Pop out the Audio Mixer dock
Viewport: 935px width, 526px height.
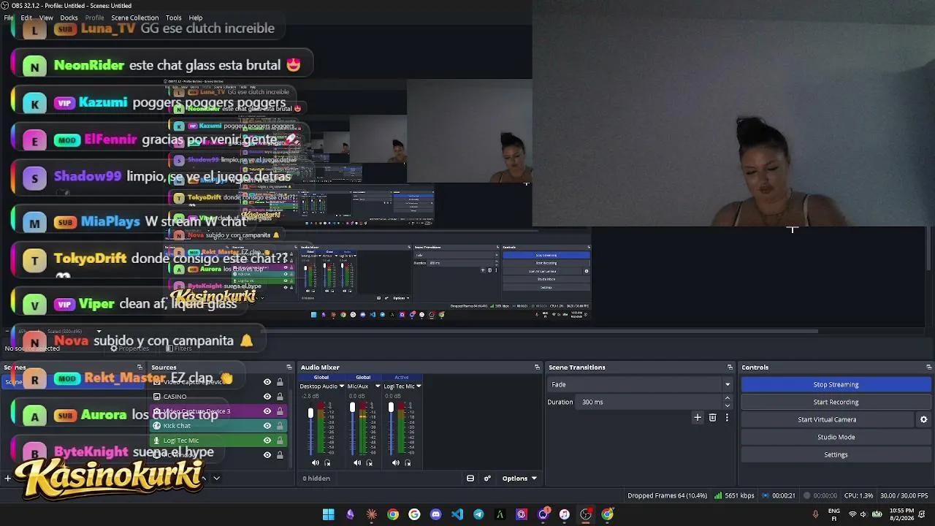pos(538,367)
